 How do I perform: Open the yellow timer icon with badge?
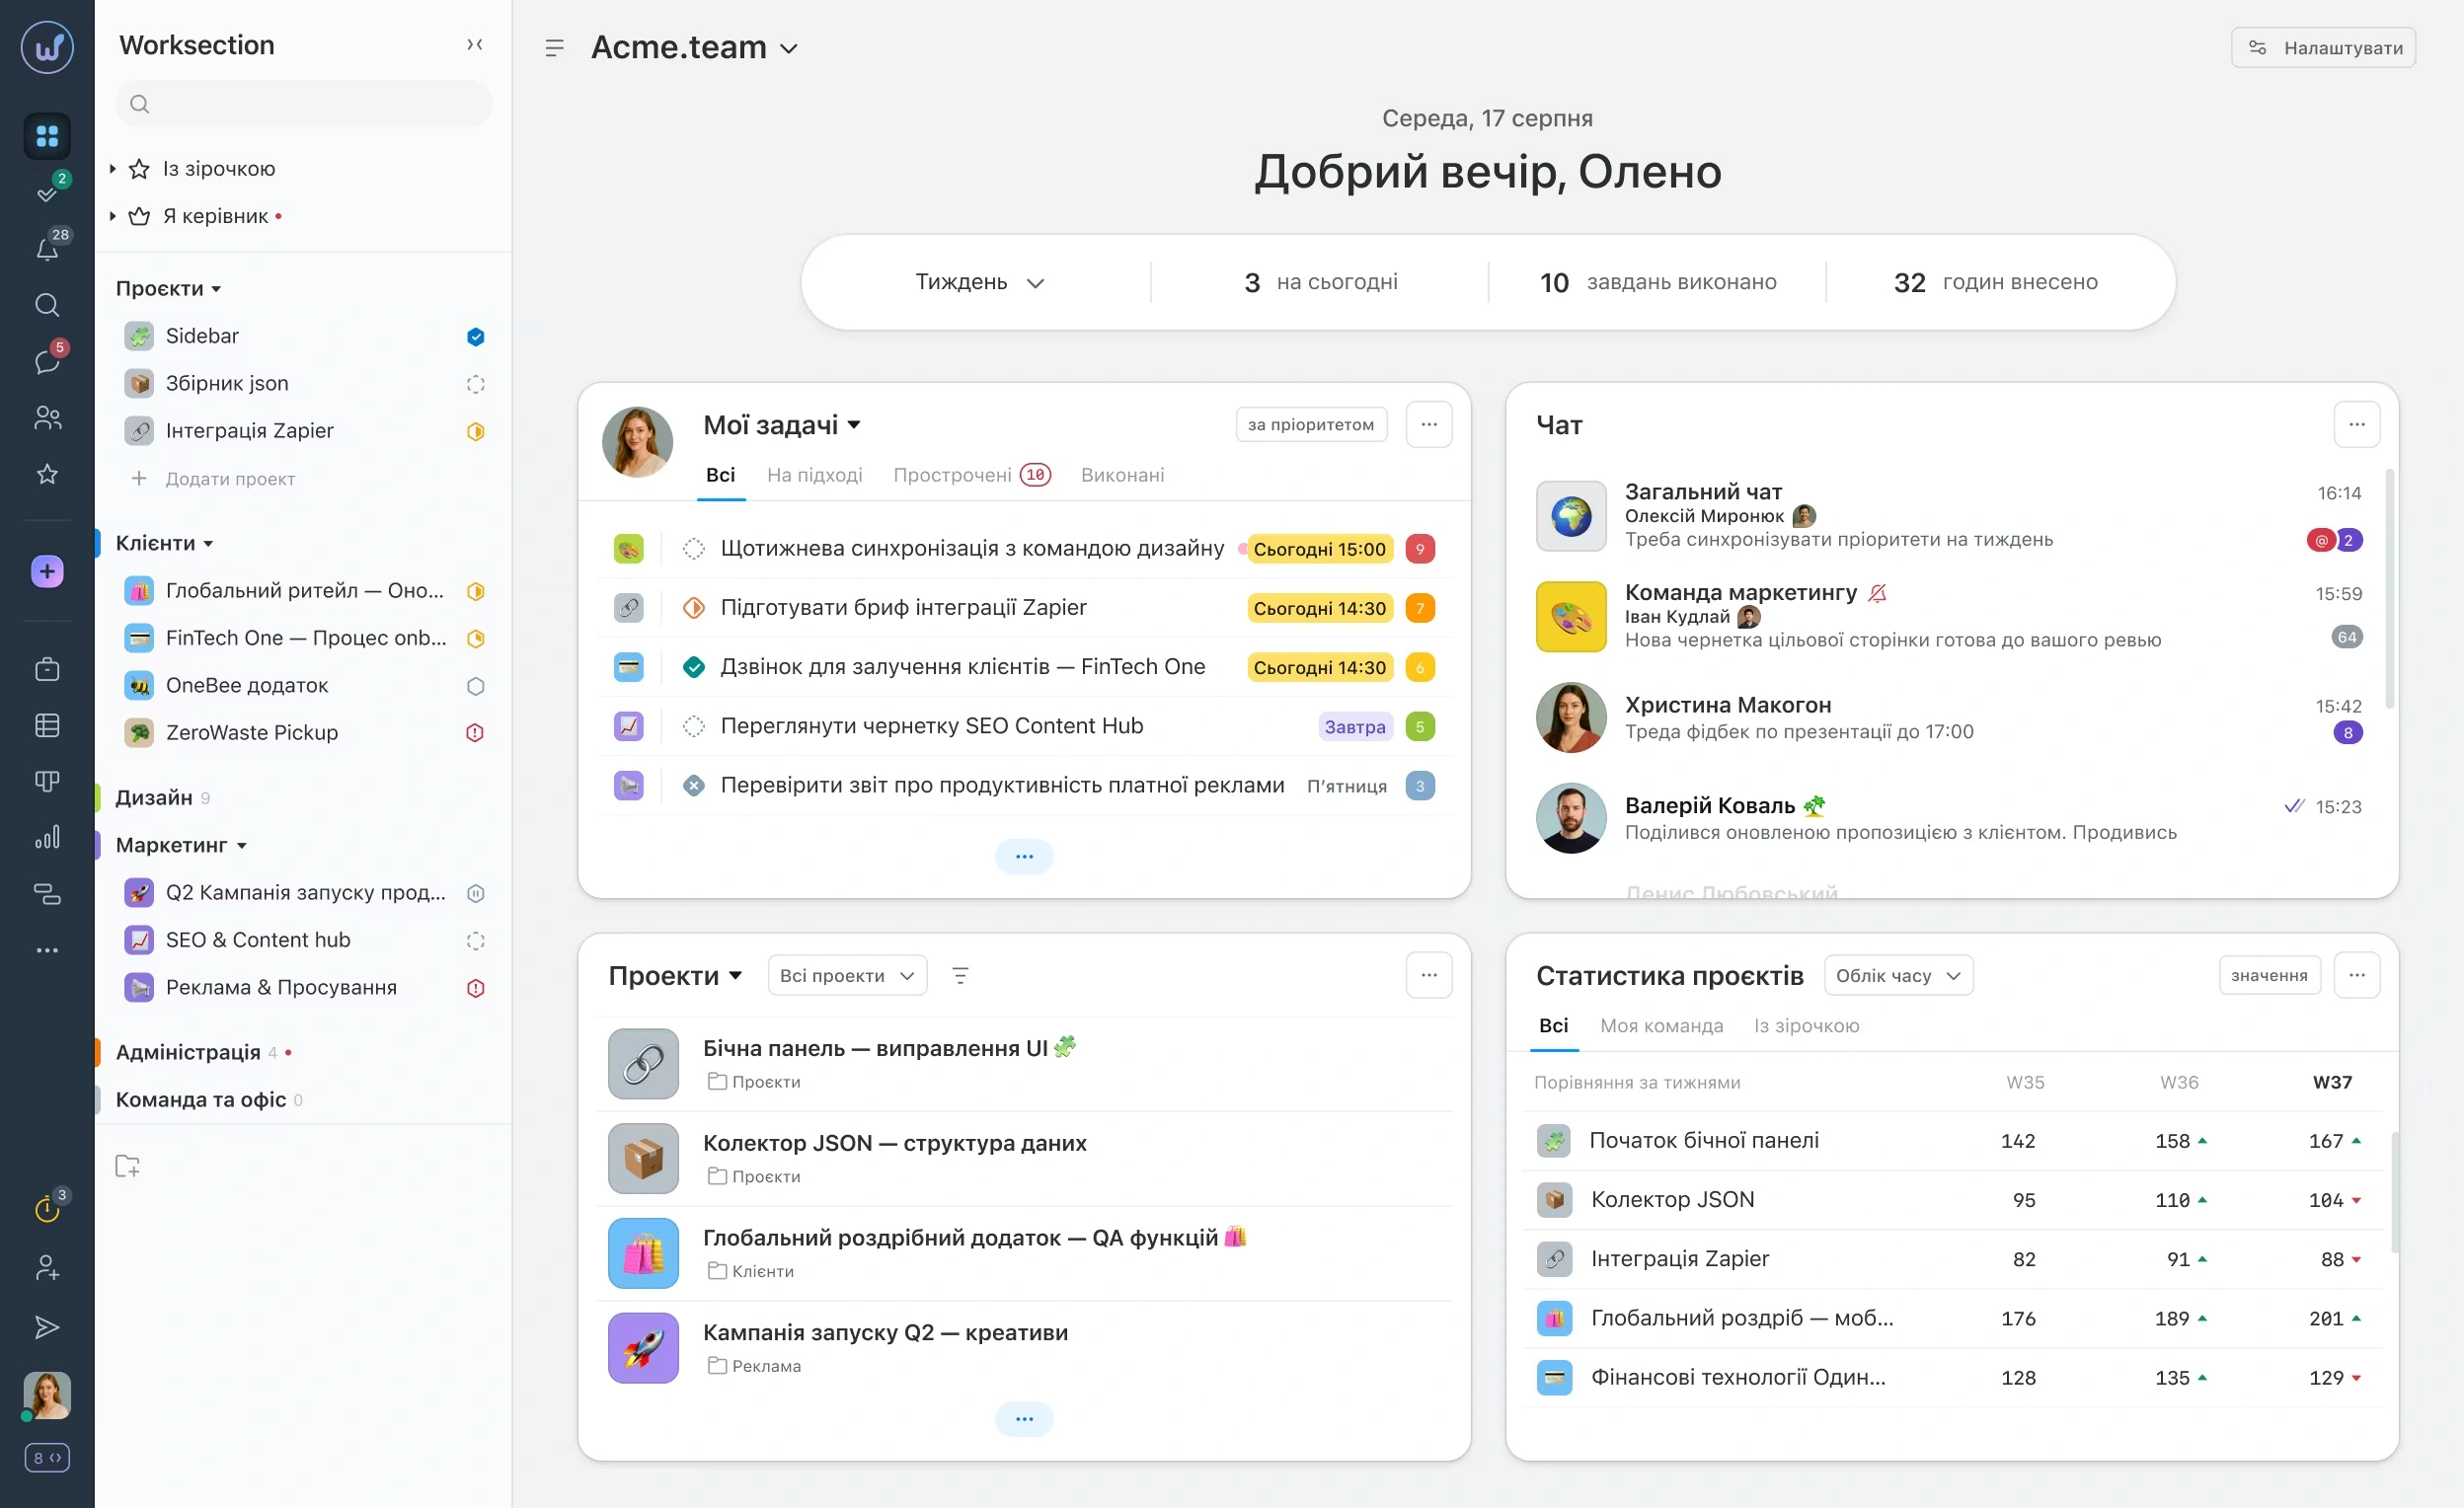coord(46,1207)
